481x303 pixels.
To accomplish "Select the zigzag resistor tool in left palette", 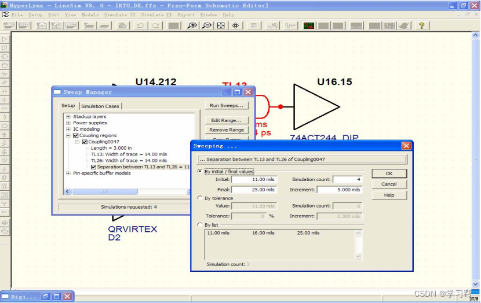I will 5,74.
